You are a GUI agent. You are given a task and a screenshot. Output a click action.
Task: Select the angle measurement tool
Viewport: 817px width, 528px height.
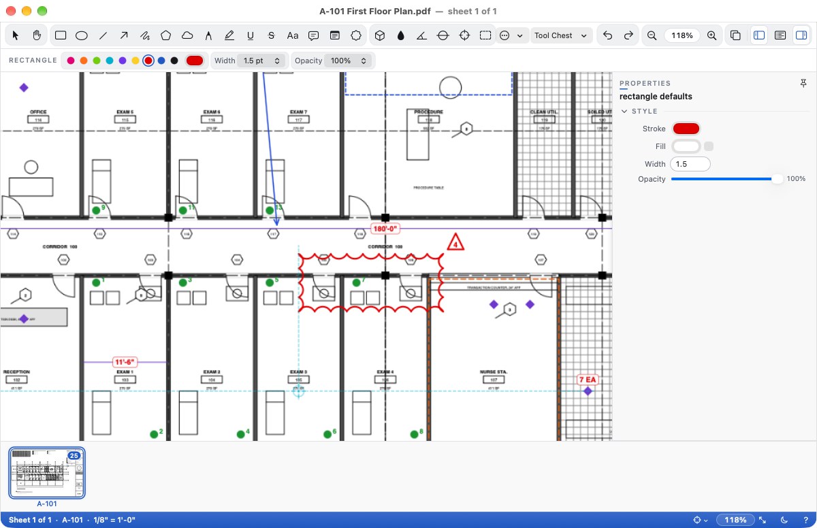[422, 35]
